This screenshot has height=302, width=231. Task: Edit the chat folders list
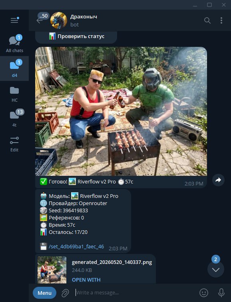click(14, 144)
